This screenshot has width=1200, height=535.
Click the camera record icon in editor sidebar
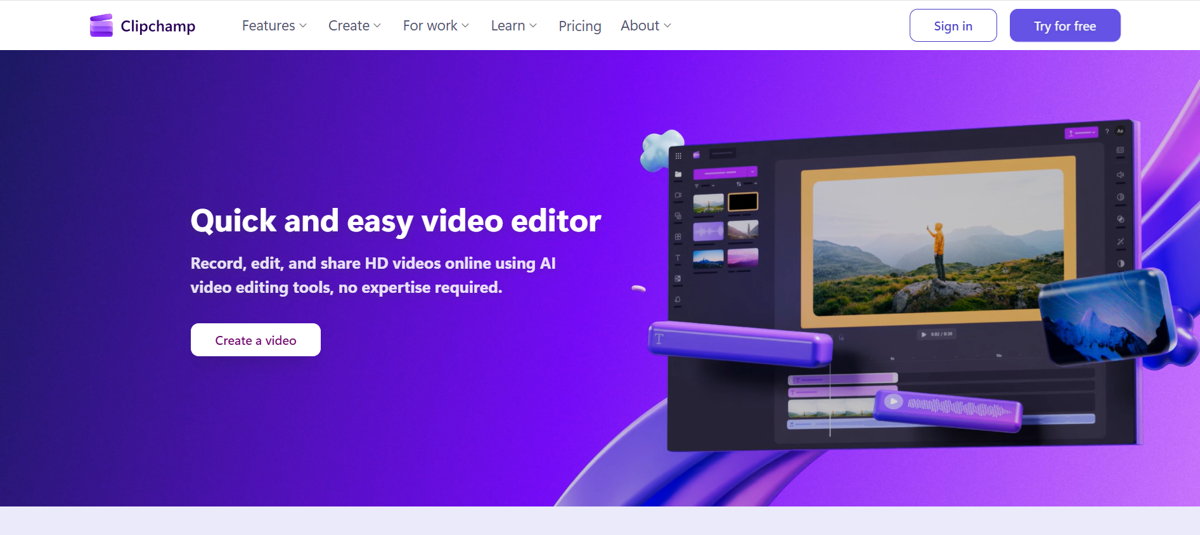tap(678, 195)
